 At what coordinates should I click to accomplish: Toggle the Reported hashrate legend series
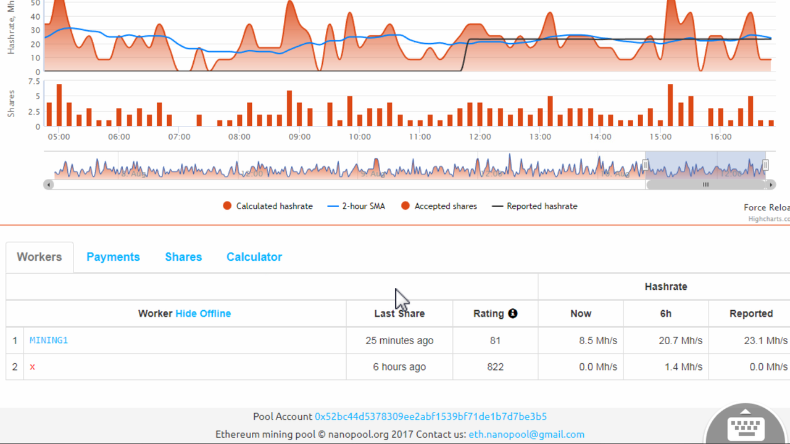[x=534, y=206]
